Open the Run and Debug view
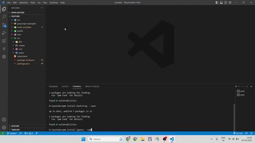Image resolution: width=255 pixels, height=143 pixels. coord(4,33)
